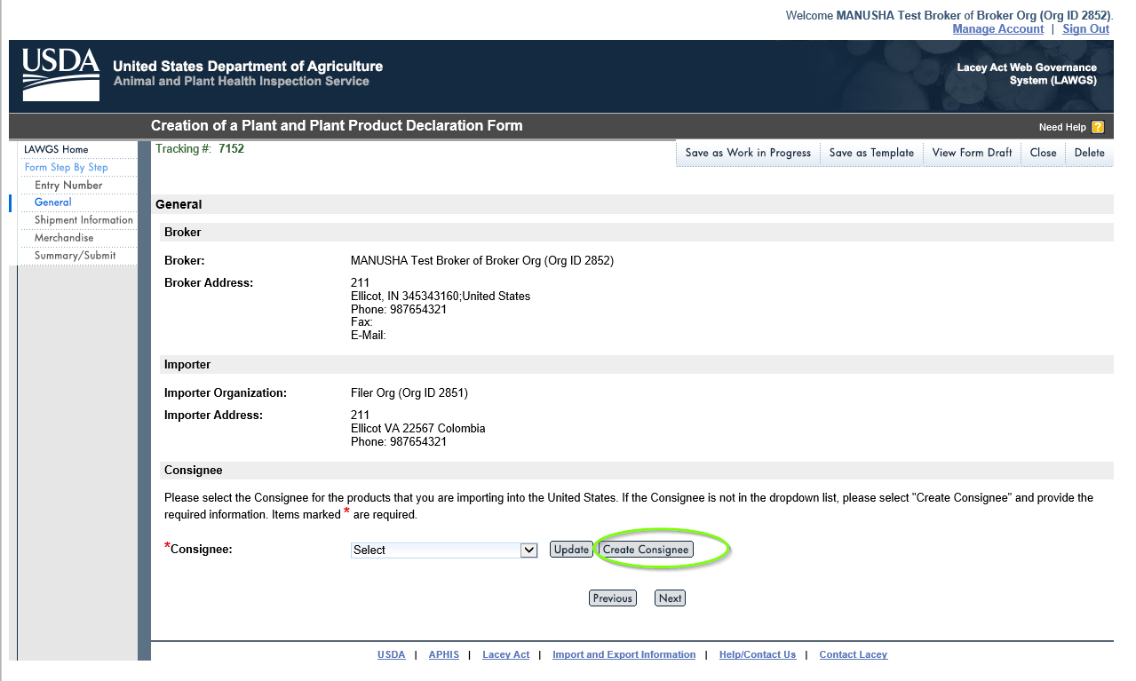Open the Consignee dropdown list
The image size is (1136, 681).
[x=529, y=550]
